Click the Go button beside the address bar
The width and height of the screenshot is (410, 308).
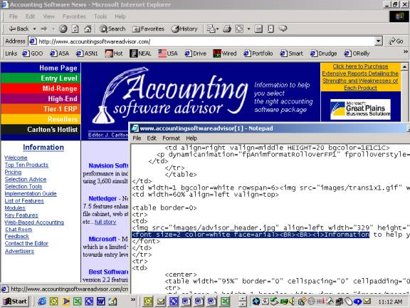click(396, 41)
